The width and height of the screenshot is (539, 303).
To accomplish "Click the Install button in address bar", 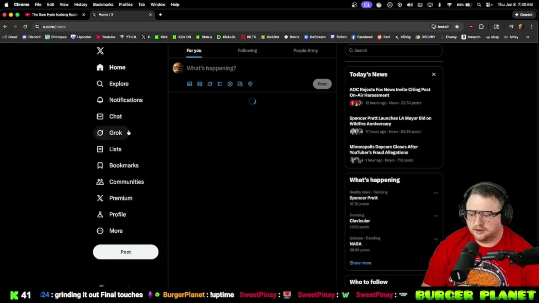I will tap(440, 27).
